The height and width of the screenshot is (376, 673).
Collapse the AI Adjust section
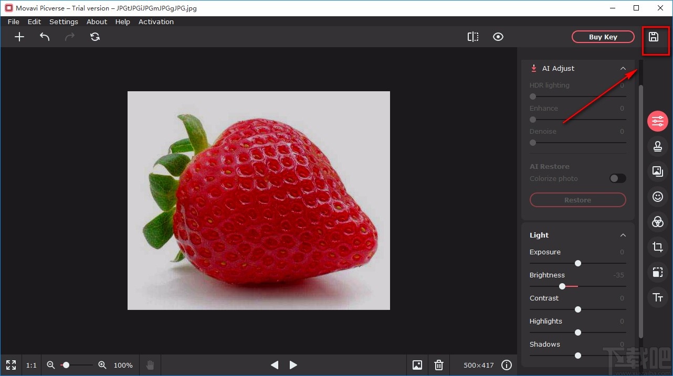[623, 69]
